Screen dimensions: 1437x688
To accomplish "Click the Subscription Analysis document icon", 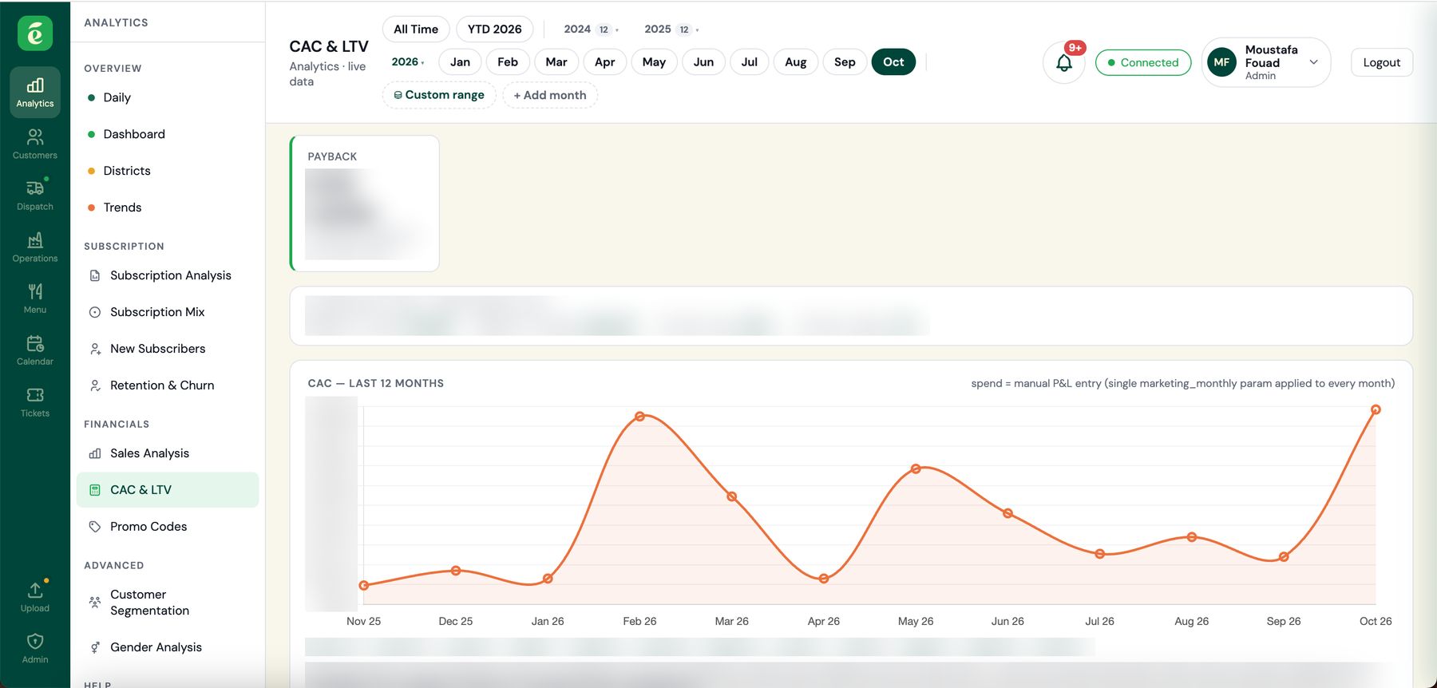I will click(x=95, y=275).
